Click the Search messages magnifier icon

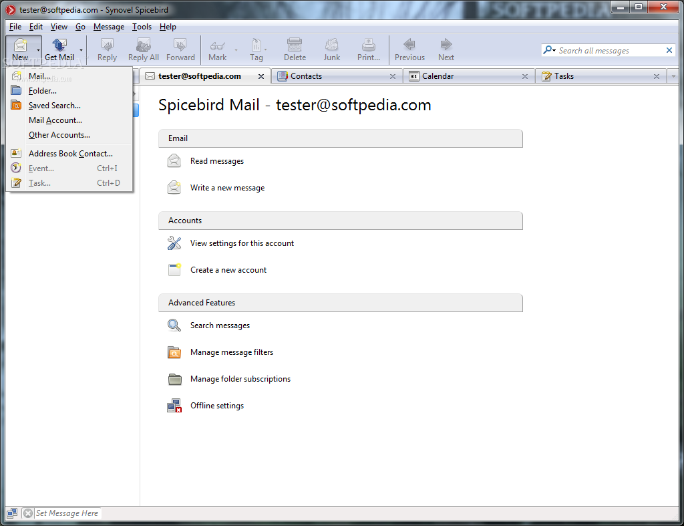(174, 325)
